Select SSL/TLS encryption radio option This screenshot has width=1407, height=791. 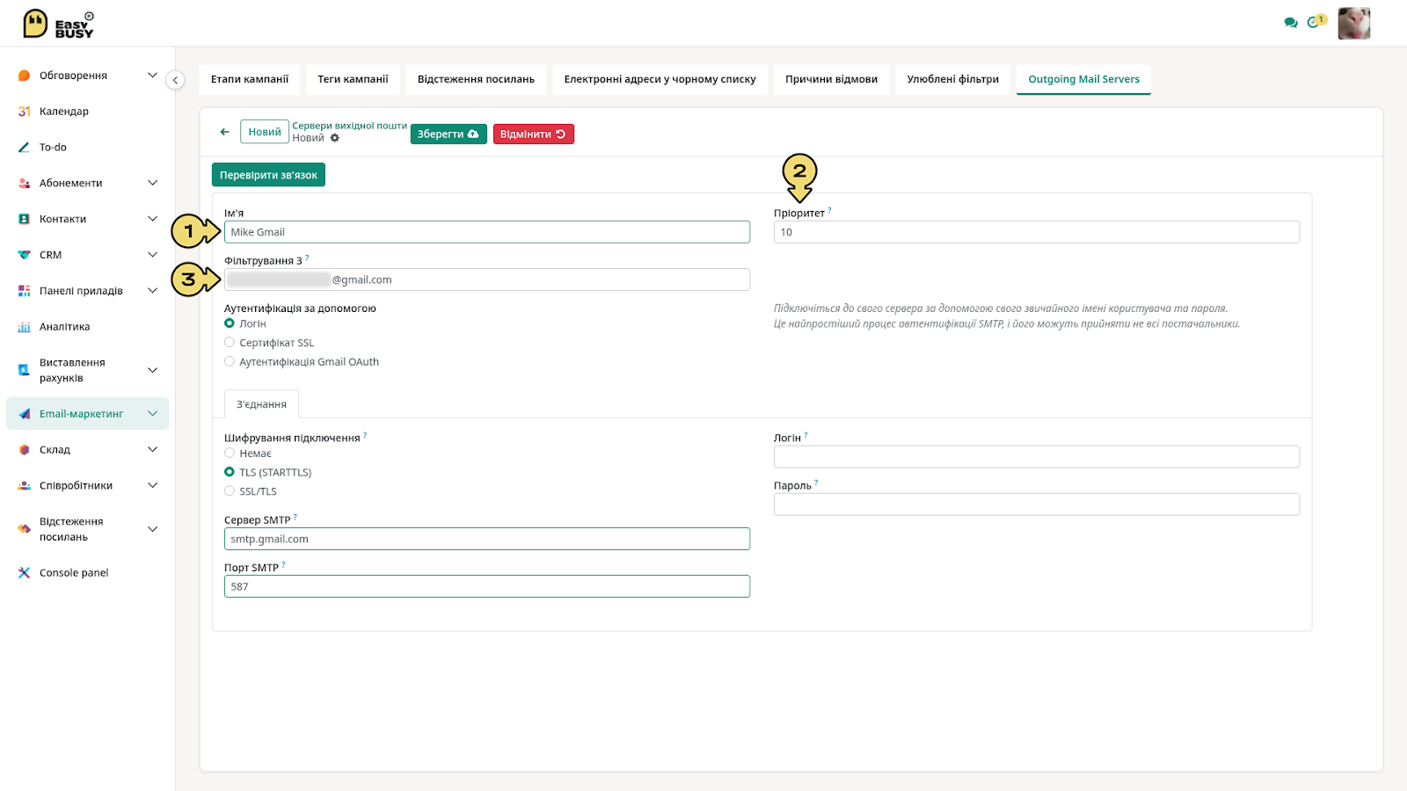pos(230,491)
